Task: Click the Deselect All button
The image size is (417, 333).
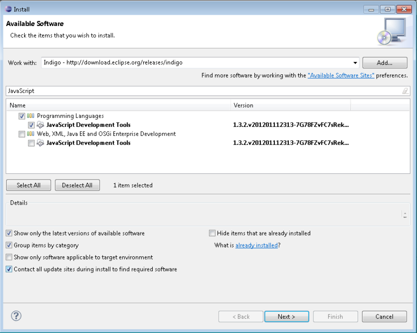Action: (x=77, y=185)
